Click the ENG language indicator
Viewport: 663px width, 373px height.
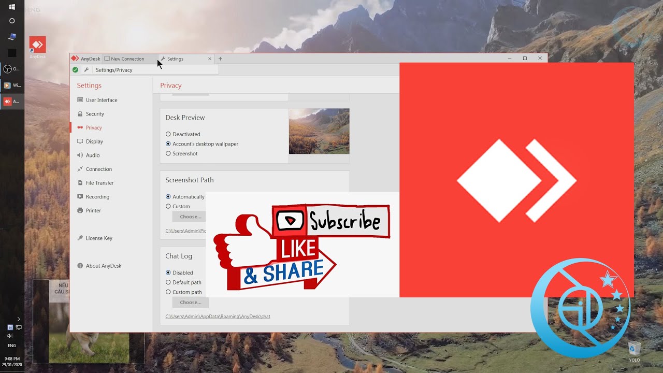point(12,346)
